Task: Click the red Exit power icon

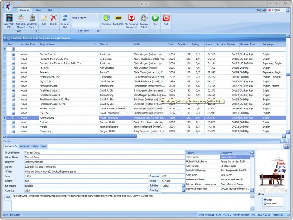Action: pos(166,18)
